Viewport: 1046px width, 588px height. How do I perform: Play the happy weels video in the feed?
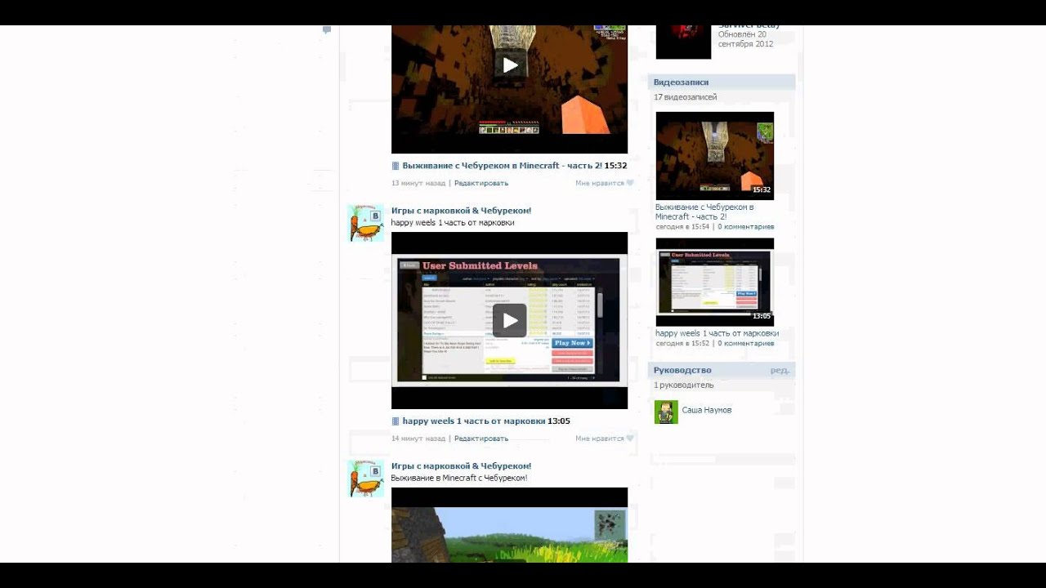[510, 320]
